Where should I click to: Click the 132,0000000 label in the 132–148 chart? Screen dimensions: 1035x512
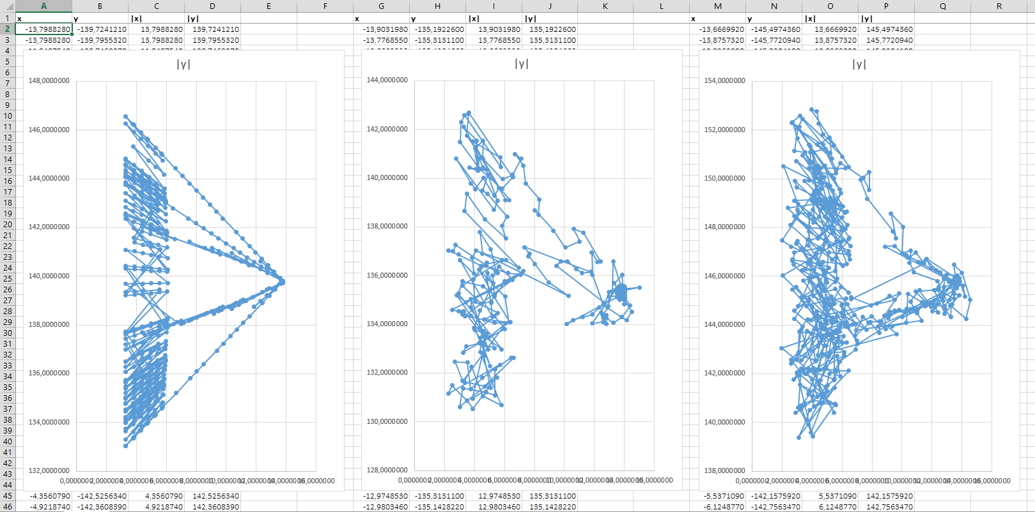coord(49,471)
